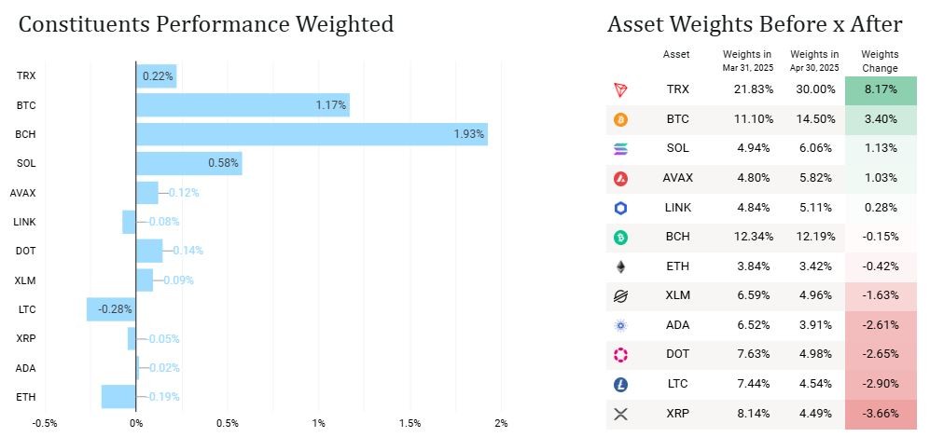
Task: Click the LTC -0.28% negative bar
Action: 111,308
